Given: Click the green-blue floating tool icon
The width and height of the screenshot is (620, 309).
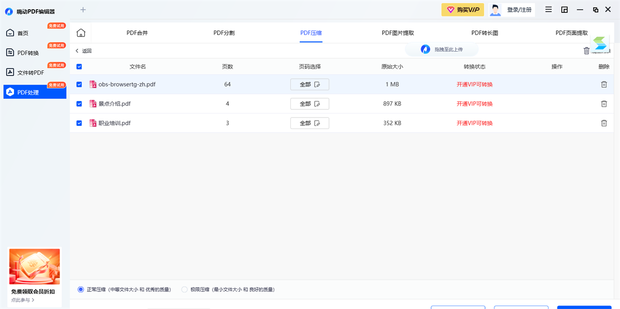Looking at the screenshot, I should click(x=600, y=43).
